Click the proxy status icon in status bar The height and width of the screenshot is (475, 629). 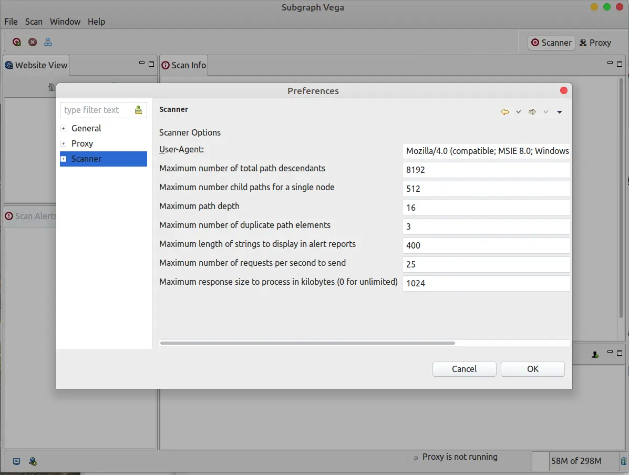33,461
